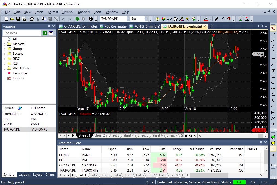Save the file using the floppy disk icon

18,19
